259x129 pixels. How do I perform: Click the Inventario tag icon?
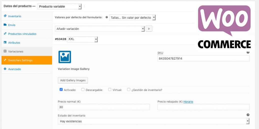click(5, 16)
